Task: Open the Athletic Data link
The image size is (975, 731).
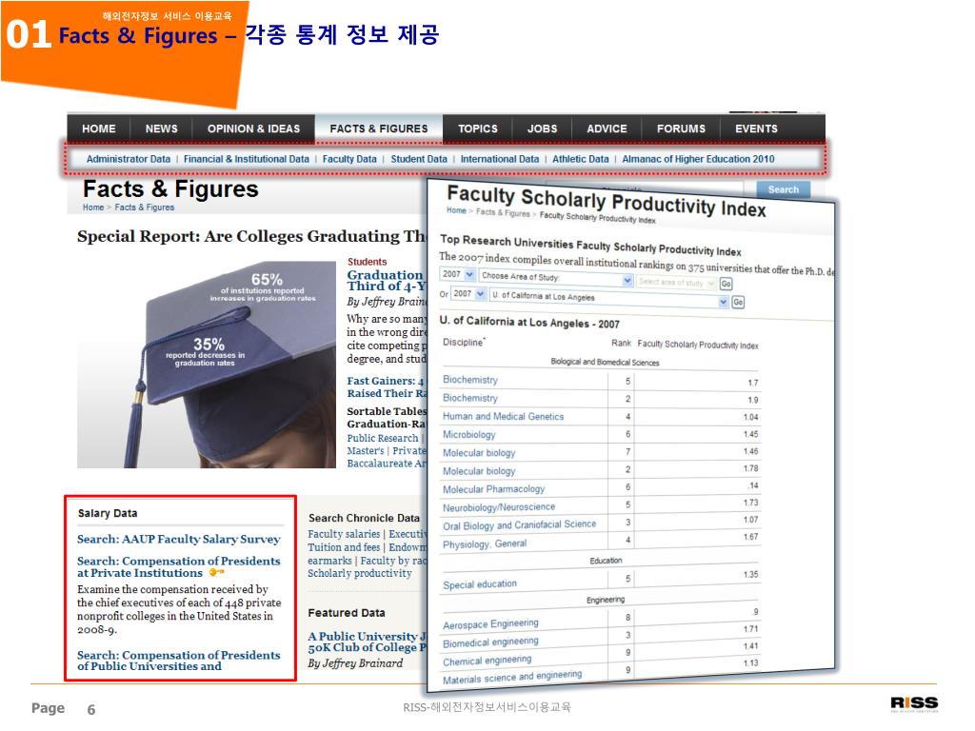Action: [x=580, y=159]
